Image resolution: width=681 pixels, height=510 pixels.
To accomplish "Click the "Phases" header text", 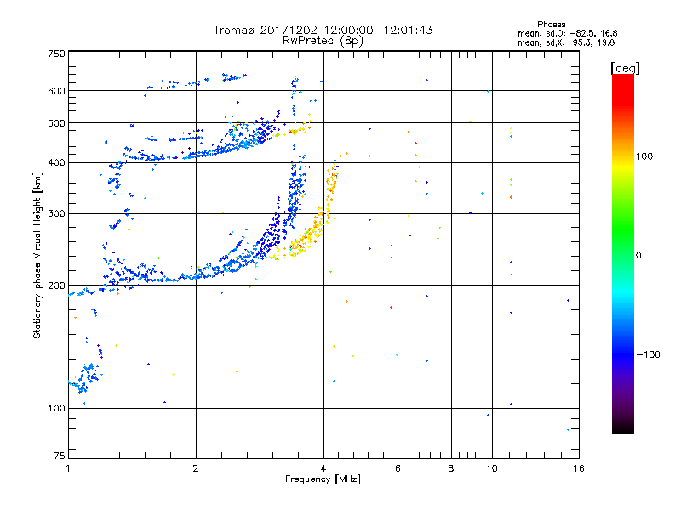I will [551, 25].
